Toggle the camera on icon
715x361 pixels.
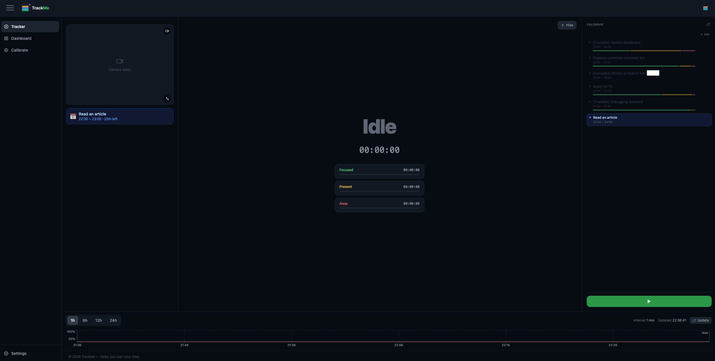(167, 31)
